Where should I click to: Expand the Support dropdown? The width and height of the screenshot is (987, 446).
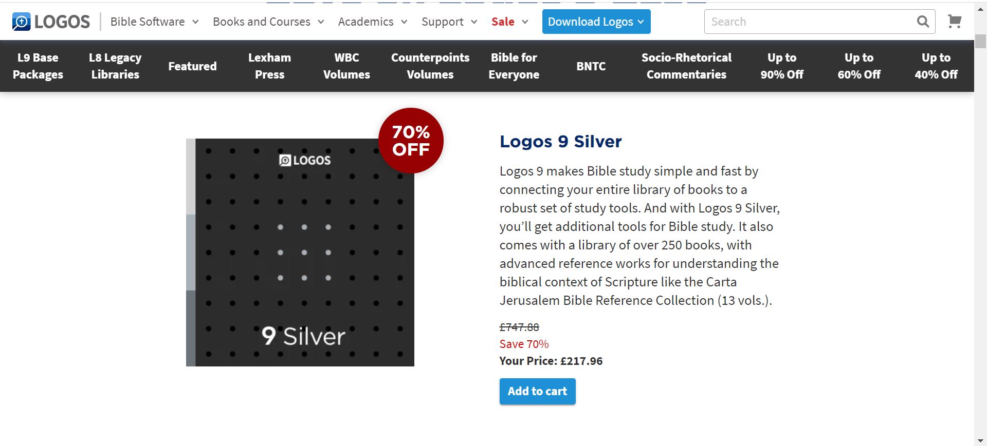442,22
